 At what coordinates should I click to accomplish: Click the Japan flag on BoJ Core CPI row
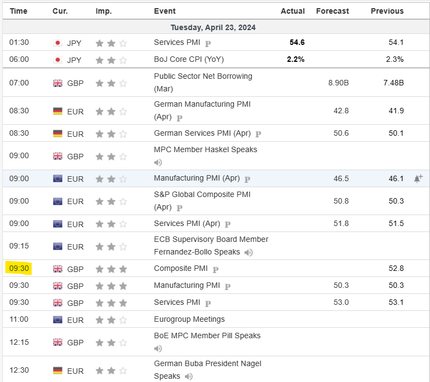(57, 60)
